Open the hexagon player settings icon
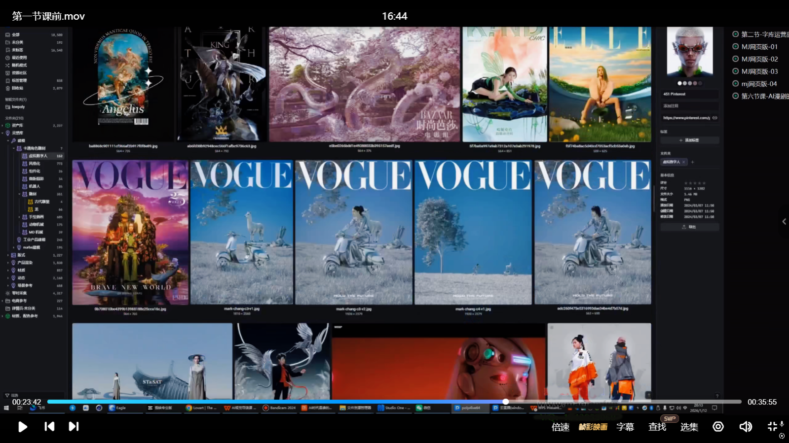Viewport: 789px width, 443px height. [718, 427]
